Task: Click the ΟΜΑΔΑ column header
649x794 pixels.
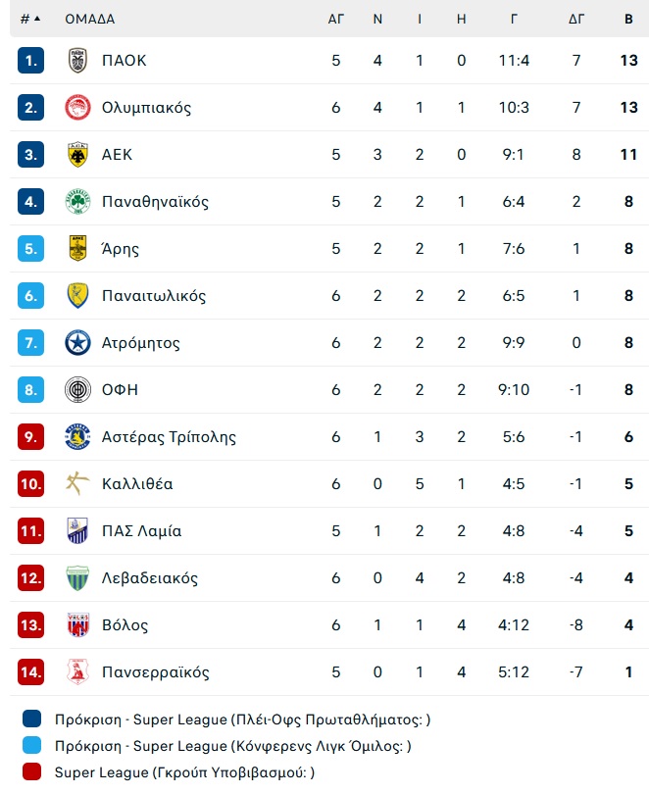Action: 89,20
